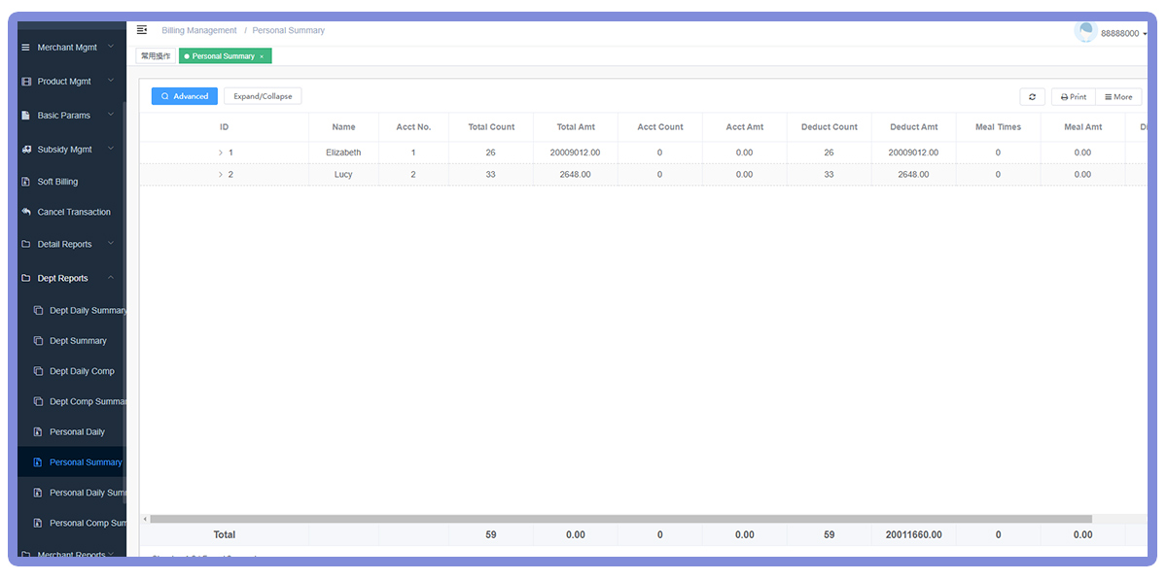Image resolution: width=1167 pixels, height=581 pixels.
Task: Close the Personal Summary tab
Action: coord(262,56)
